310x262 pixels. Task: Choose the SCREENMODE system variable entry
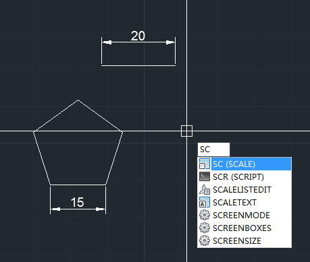coord(244,216)
